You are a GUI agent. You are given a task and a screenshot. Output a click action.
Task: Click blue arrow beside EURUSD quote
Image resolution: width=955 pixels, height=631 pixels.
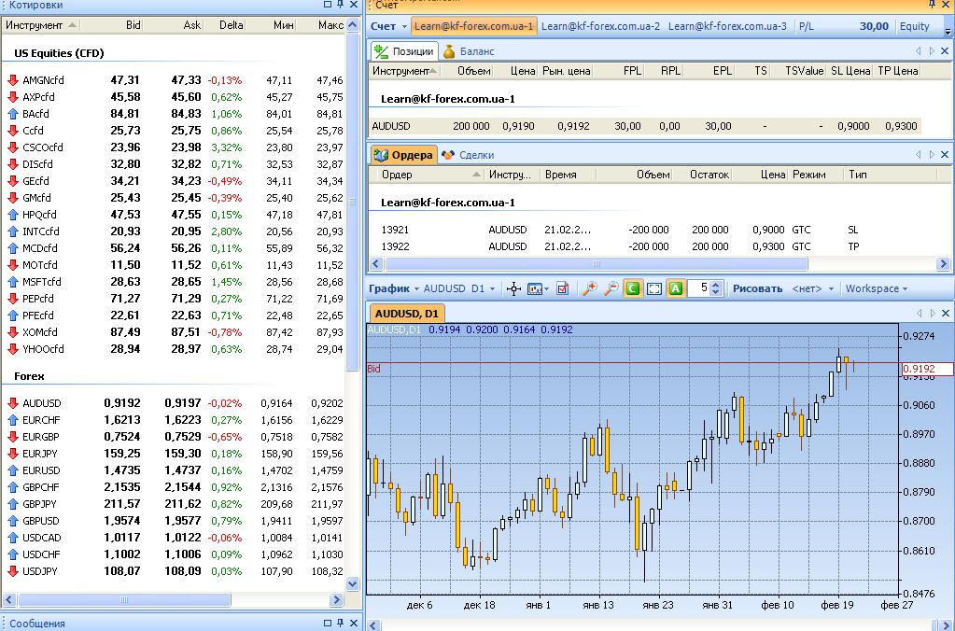pyautogui.click(x=13, y=470)
